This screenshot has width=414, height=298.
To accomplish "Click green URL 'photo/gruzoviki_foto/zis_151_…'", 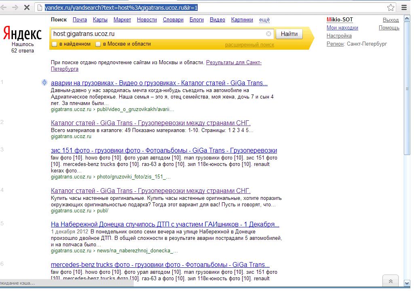I will pyautogui.click(x=133, y=177).
